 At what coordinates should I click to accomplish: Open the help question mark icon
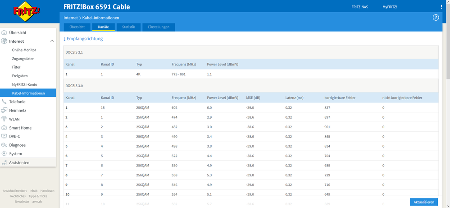click(436, 18)
